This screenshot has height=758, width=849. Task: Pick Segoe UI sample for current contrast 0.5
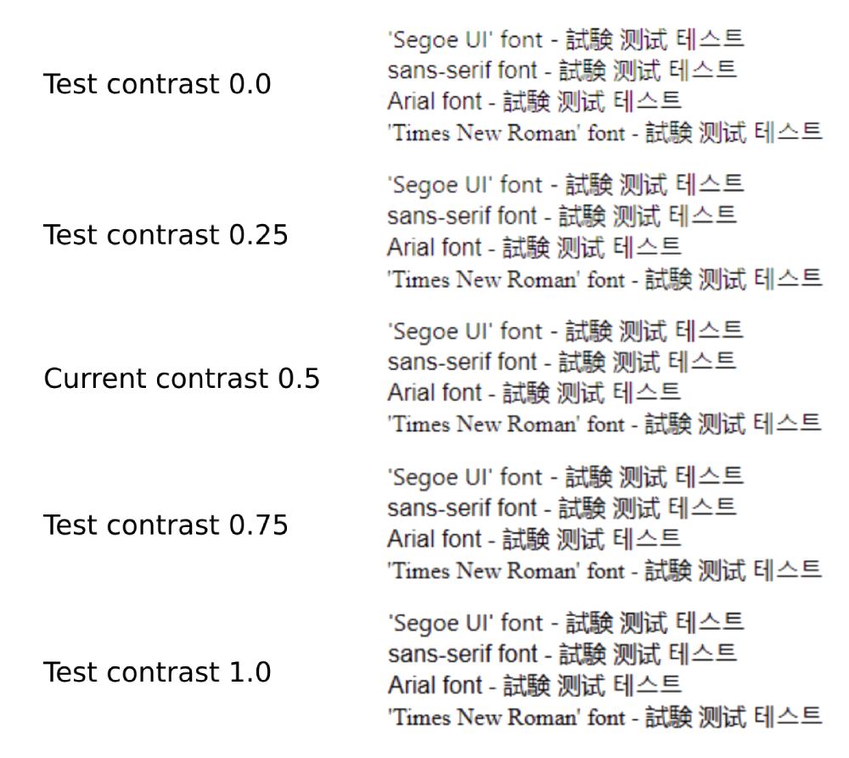pyautogui.click(x=565, y=330)
